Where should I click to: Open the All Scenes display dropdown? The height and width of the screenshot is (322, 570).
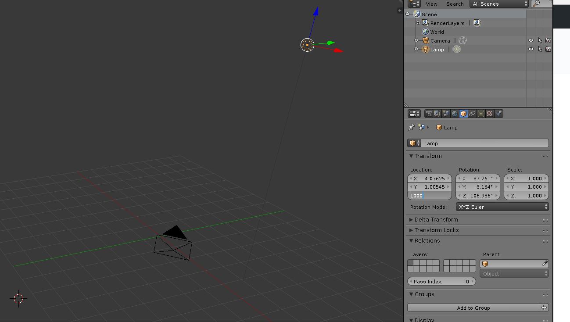point(499,4)
